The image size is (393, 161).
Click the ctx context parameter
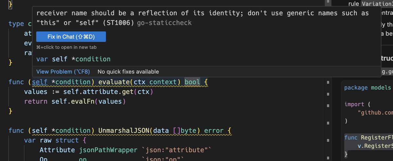156,82
